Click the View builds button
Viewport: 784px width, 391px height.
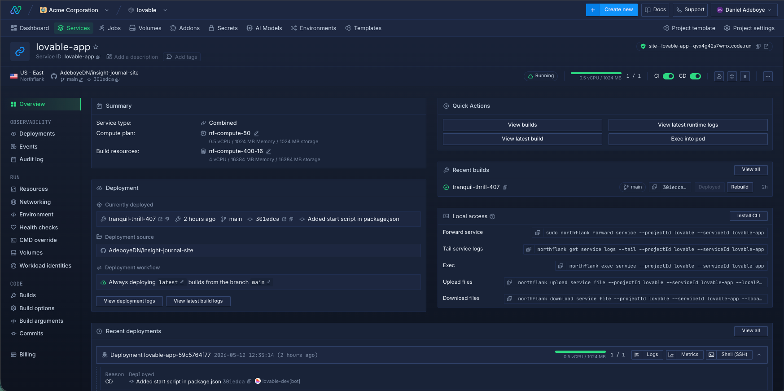pyautogui.click(x=522, y=125)
